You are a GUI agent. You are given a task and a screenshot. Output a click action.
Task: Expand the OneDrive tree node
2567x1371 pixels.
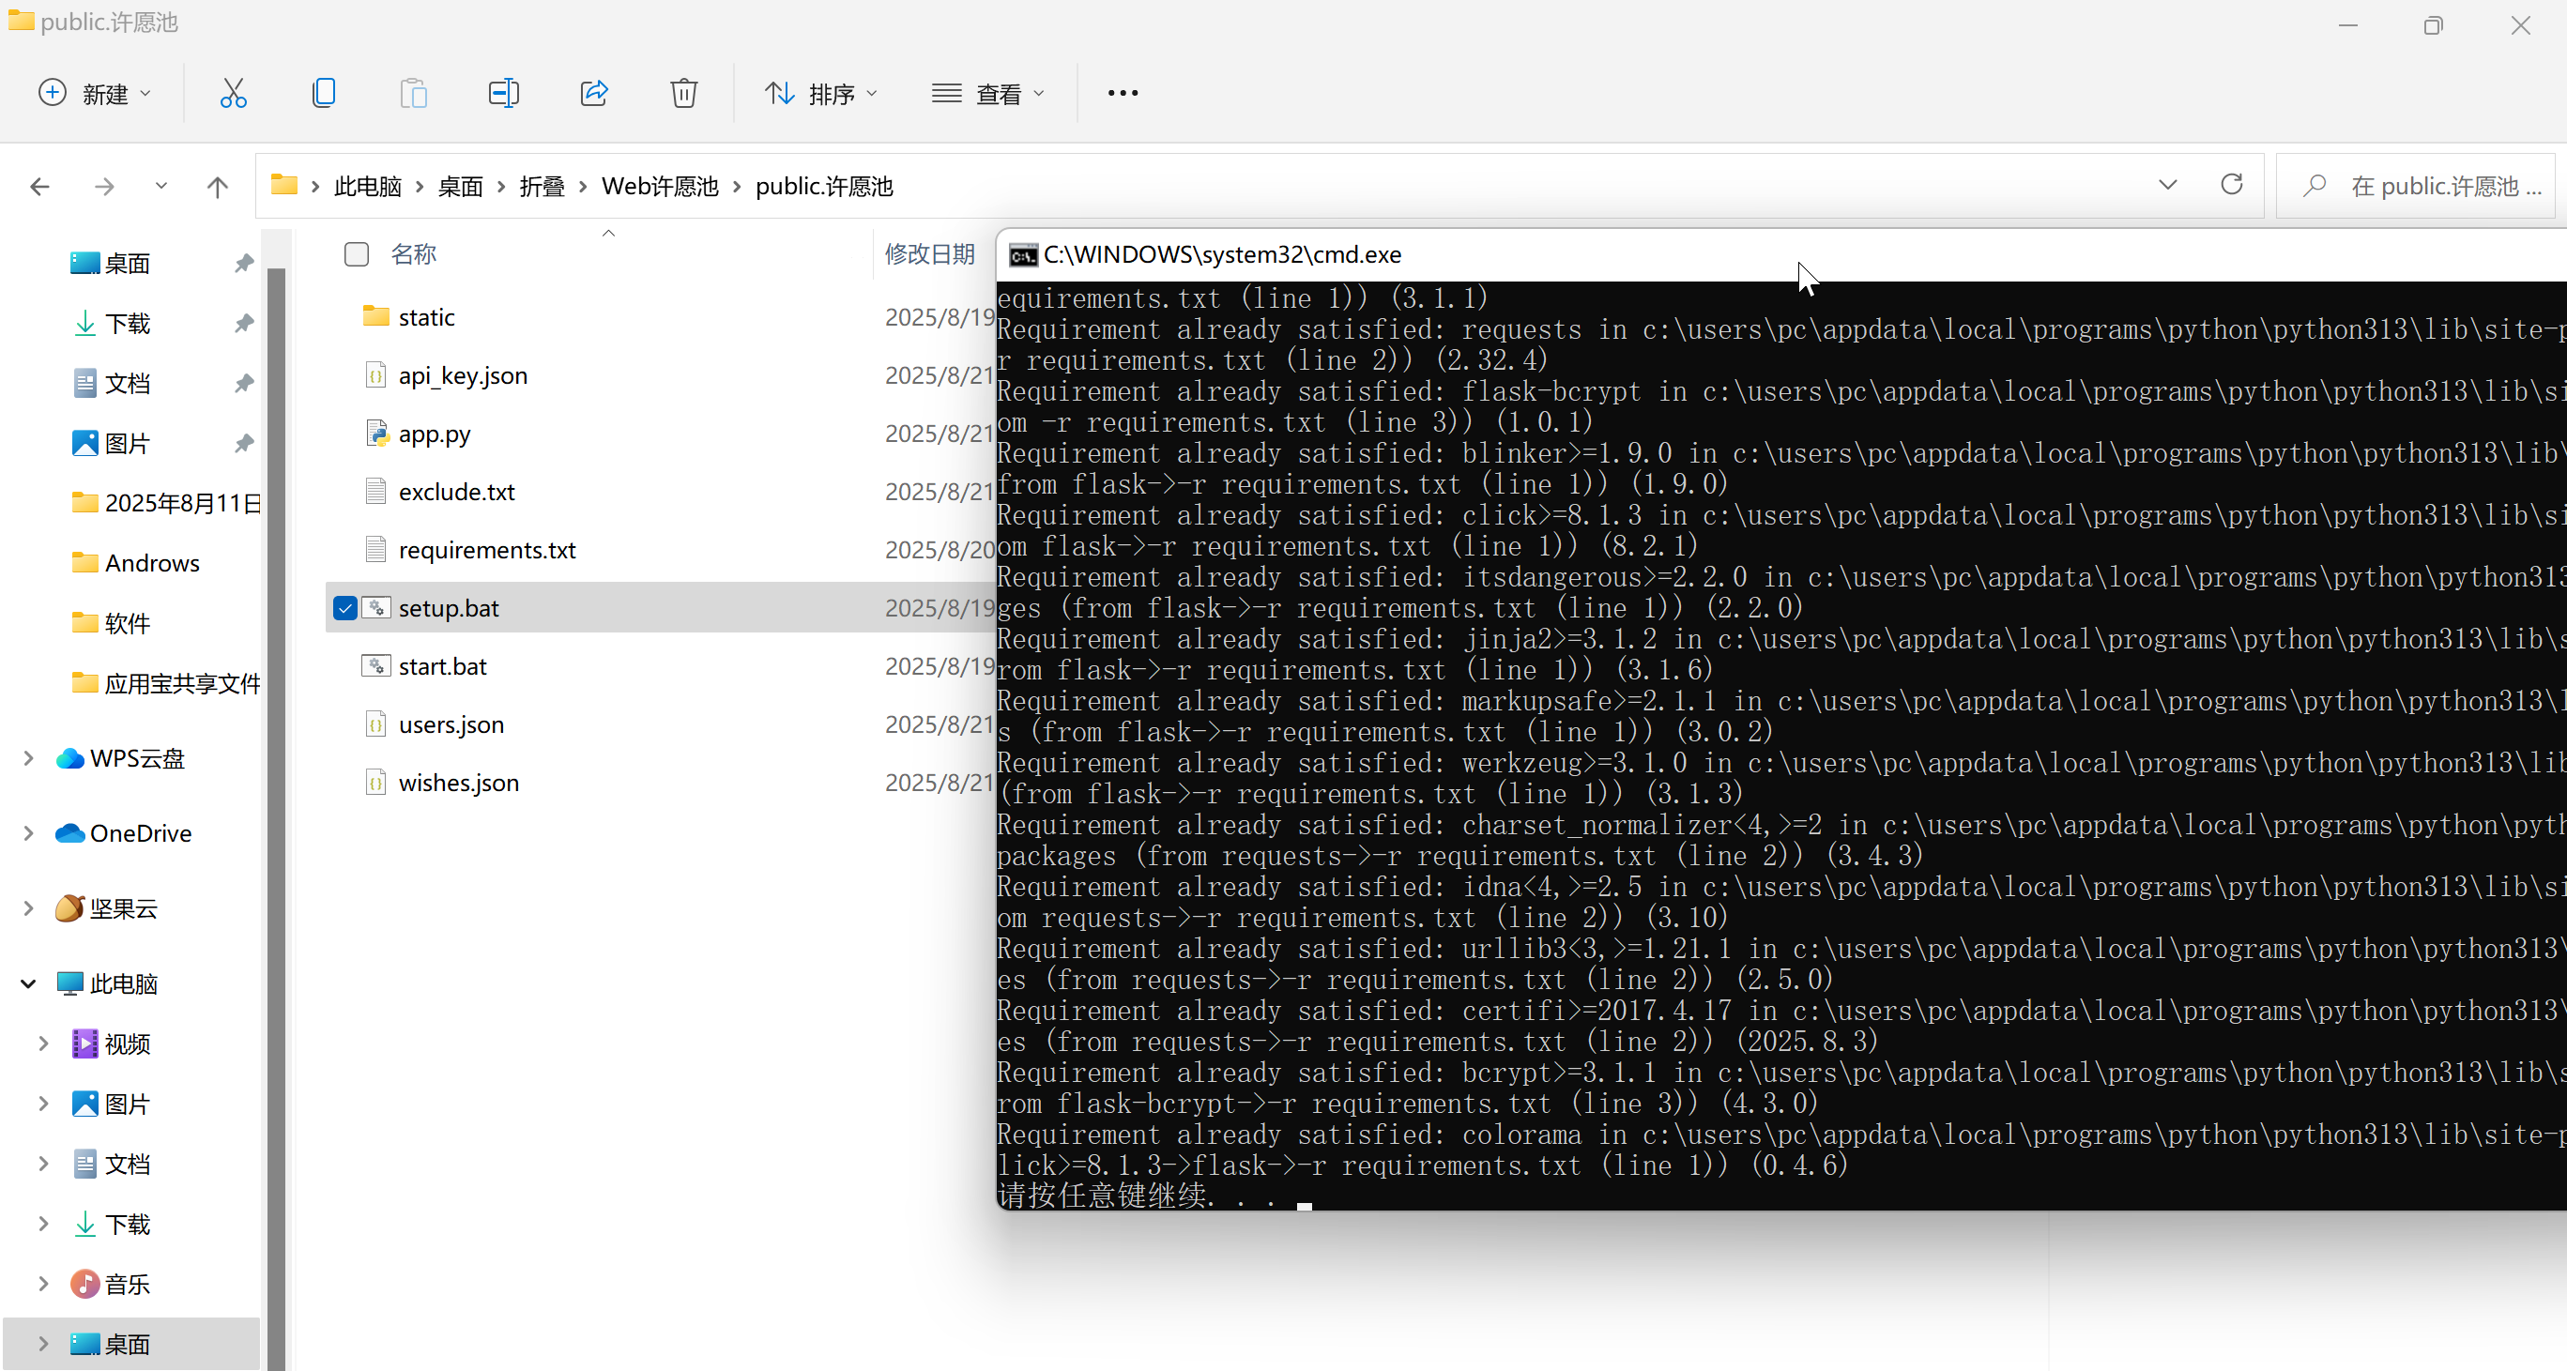pyautogui.click(x=28, y=834)
